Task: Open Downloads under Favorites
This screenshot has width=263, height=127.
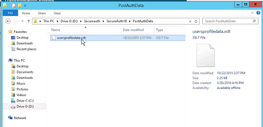Action: pyautogui.click(x=25, y=43)
